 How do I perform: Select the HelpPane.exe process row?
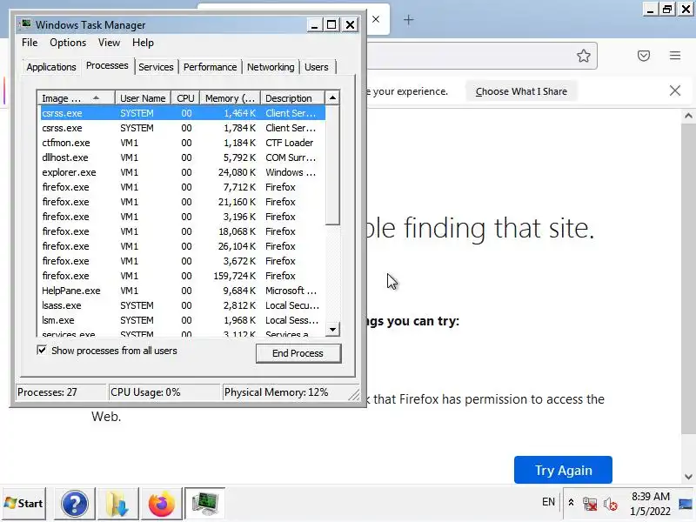coord(183,291)
